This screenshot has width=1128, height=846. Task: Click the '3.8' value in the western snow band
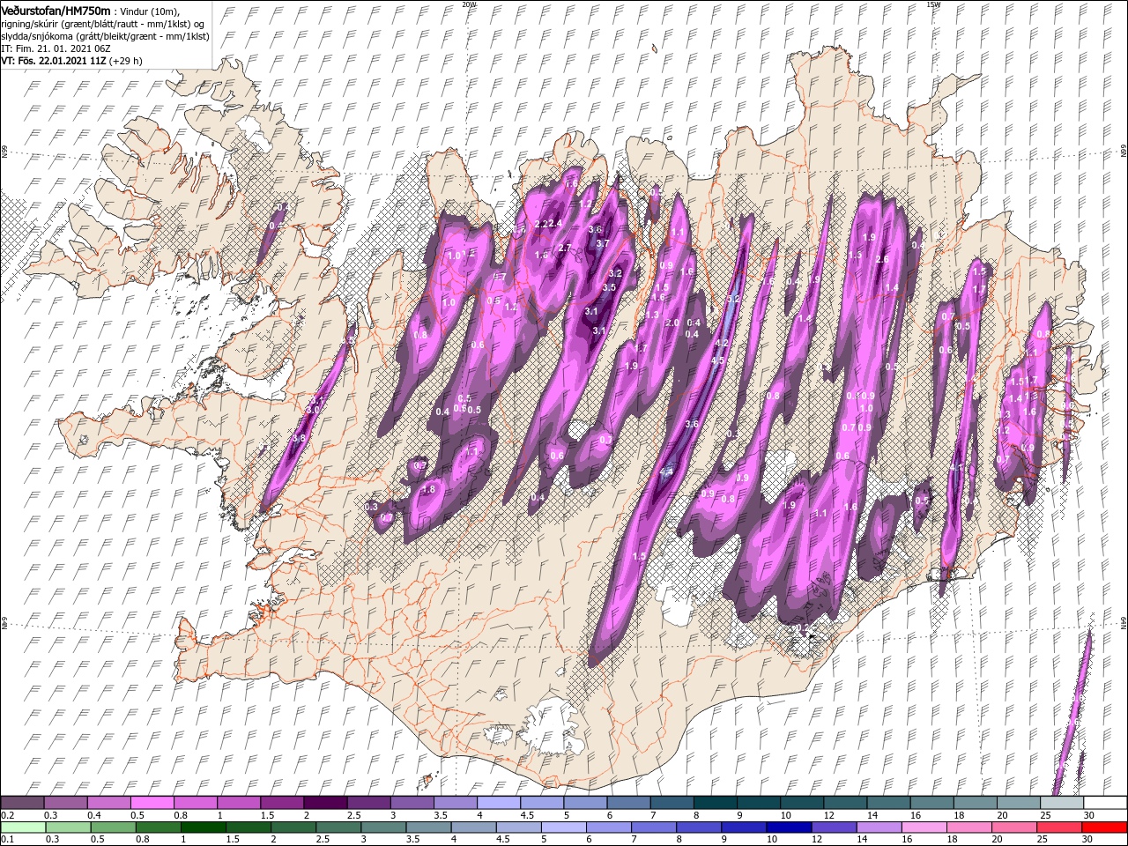click(298, 438)
